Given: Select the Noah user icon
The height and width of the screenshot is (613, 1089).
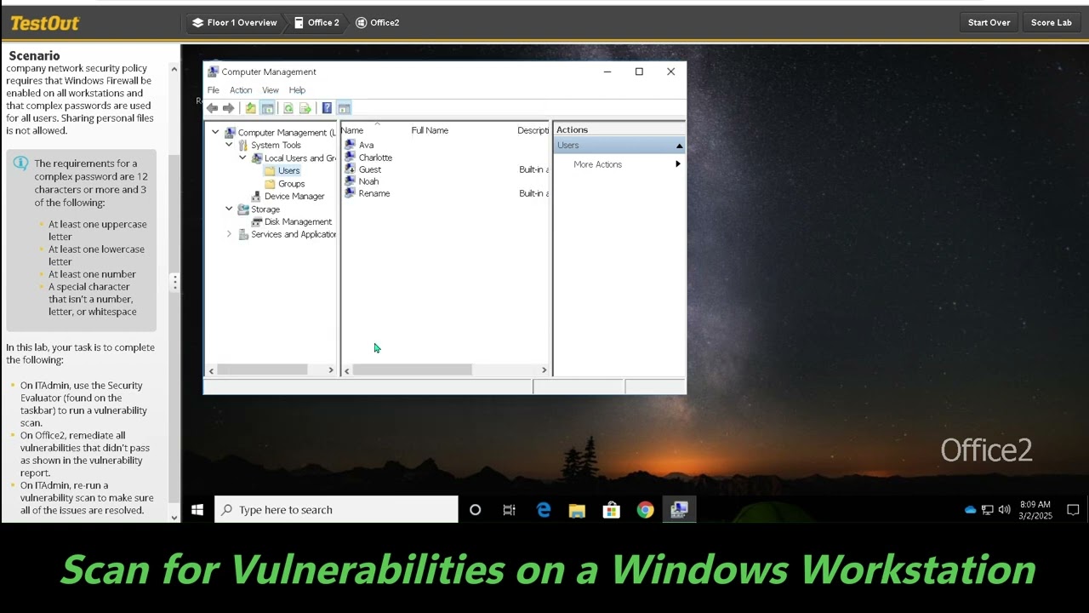Looking at the screenshot, I should pyautogui.click(x=350, y=181).
